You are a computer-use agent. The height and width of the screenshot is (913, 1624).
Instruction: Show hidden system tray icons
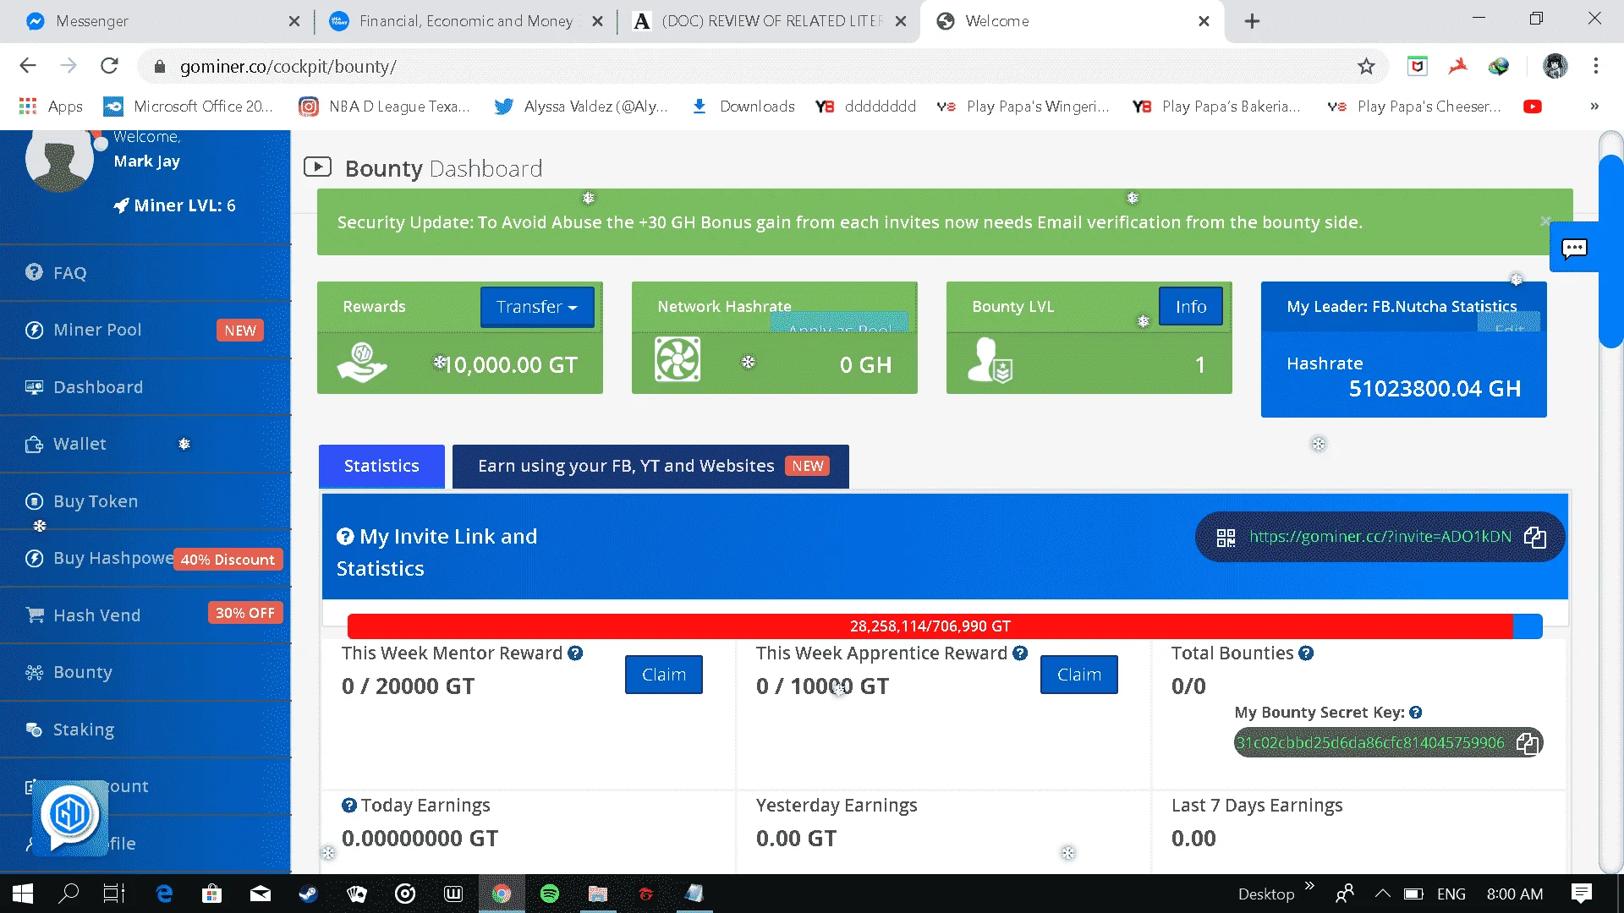pos(1382,894)
